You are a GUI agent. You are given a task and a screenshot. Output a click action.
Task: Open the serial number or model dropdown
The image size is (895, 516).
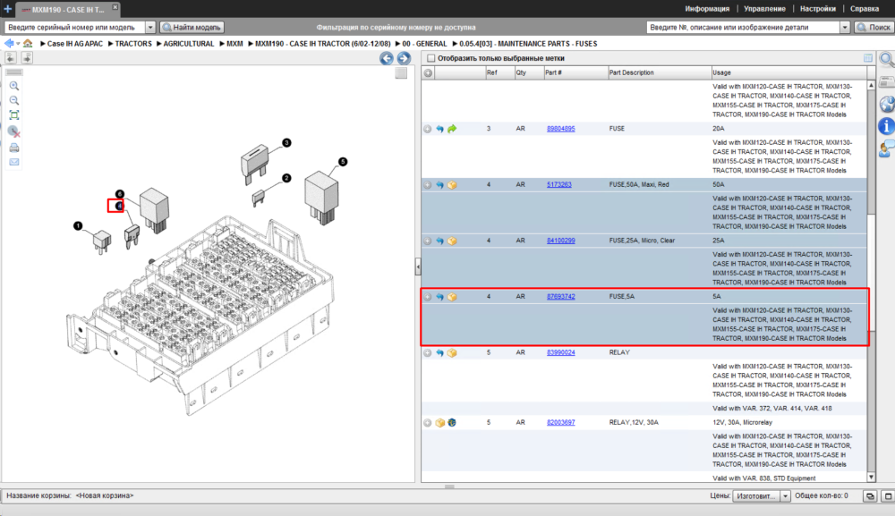150,27
